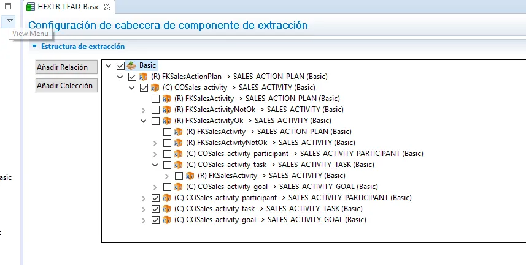Expand the FKSalesActivity -> SALES_ACTIVITY node
526x265 pixels.
tap(167, 176)
